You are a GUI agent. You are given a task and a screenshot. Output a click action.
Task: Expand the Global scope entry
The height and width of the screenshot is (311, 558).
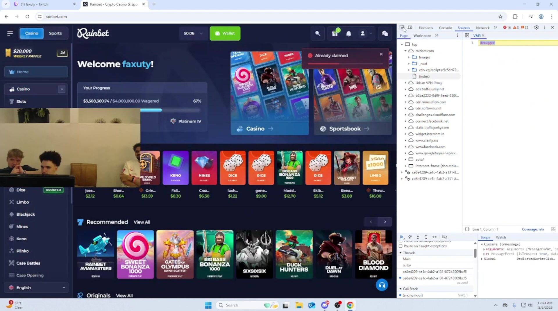(x=482, y=259)
